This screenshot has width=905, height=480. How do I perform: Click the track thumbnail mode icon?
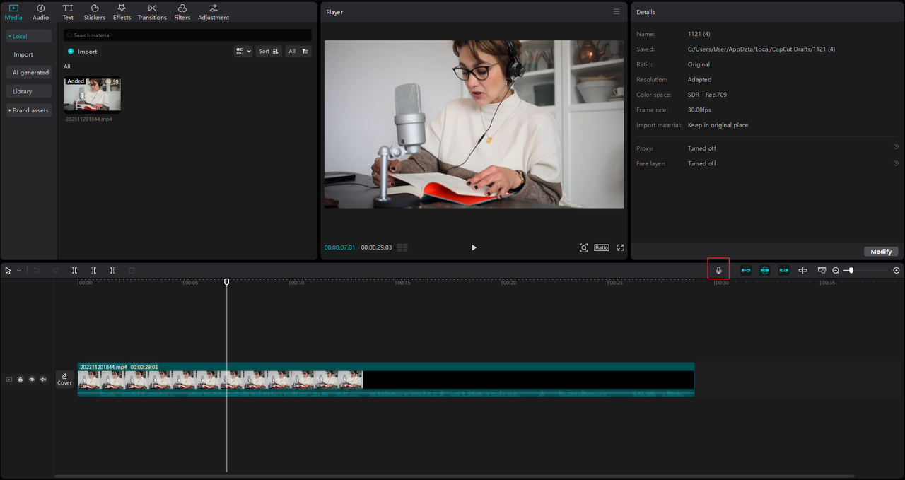[x=9, y=380]
